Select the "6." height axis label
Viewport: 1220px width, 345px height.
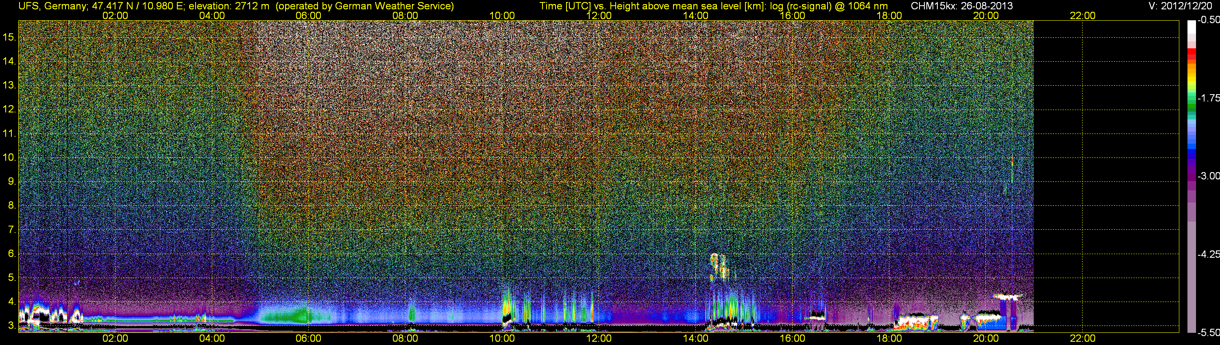click(x=12, y=254)
